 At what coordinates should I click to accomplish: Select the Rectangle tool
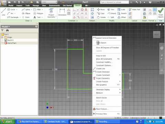(13, 17)
